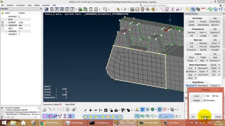This screenshot has width=225, height=126.
Task: Click the magnifier zoom-search toolbar icon
Action: [x=105, y=9]
